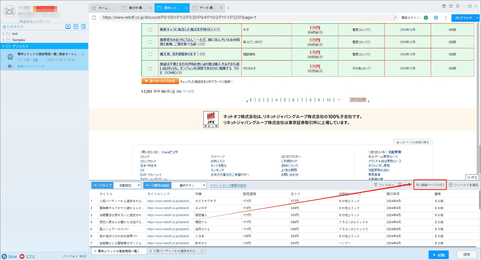Click the pencil edit icon in URL bar
This screenshot has width=481, height=260.
(395, 18)
